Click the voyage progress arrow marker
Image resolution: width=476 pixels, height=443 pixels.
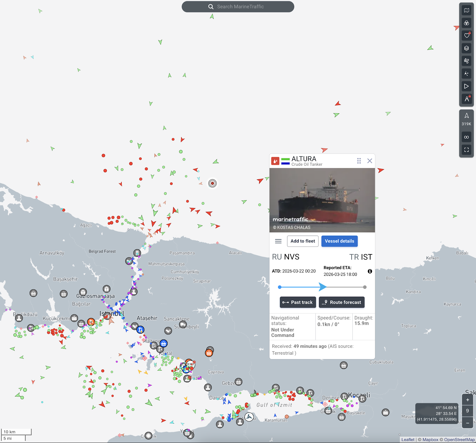tap(322, 287)
